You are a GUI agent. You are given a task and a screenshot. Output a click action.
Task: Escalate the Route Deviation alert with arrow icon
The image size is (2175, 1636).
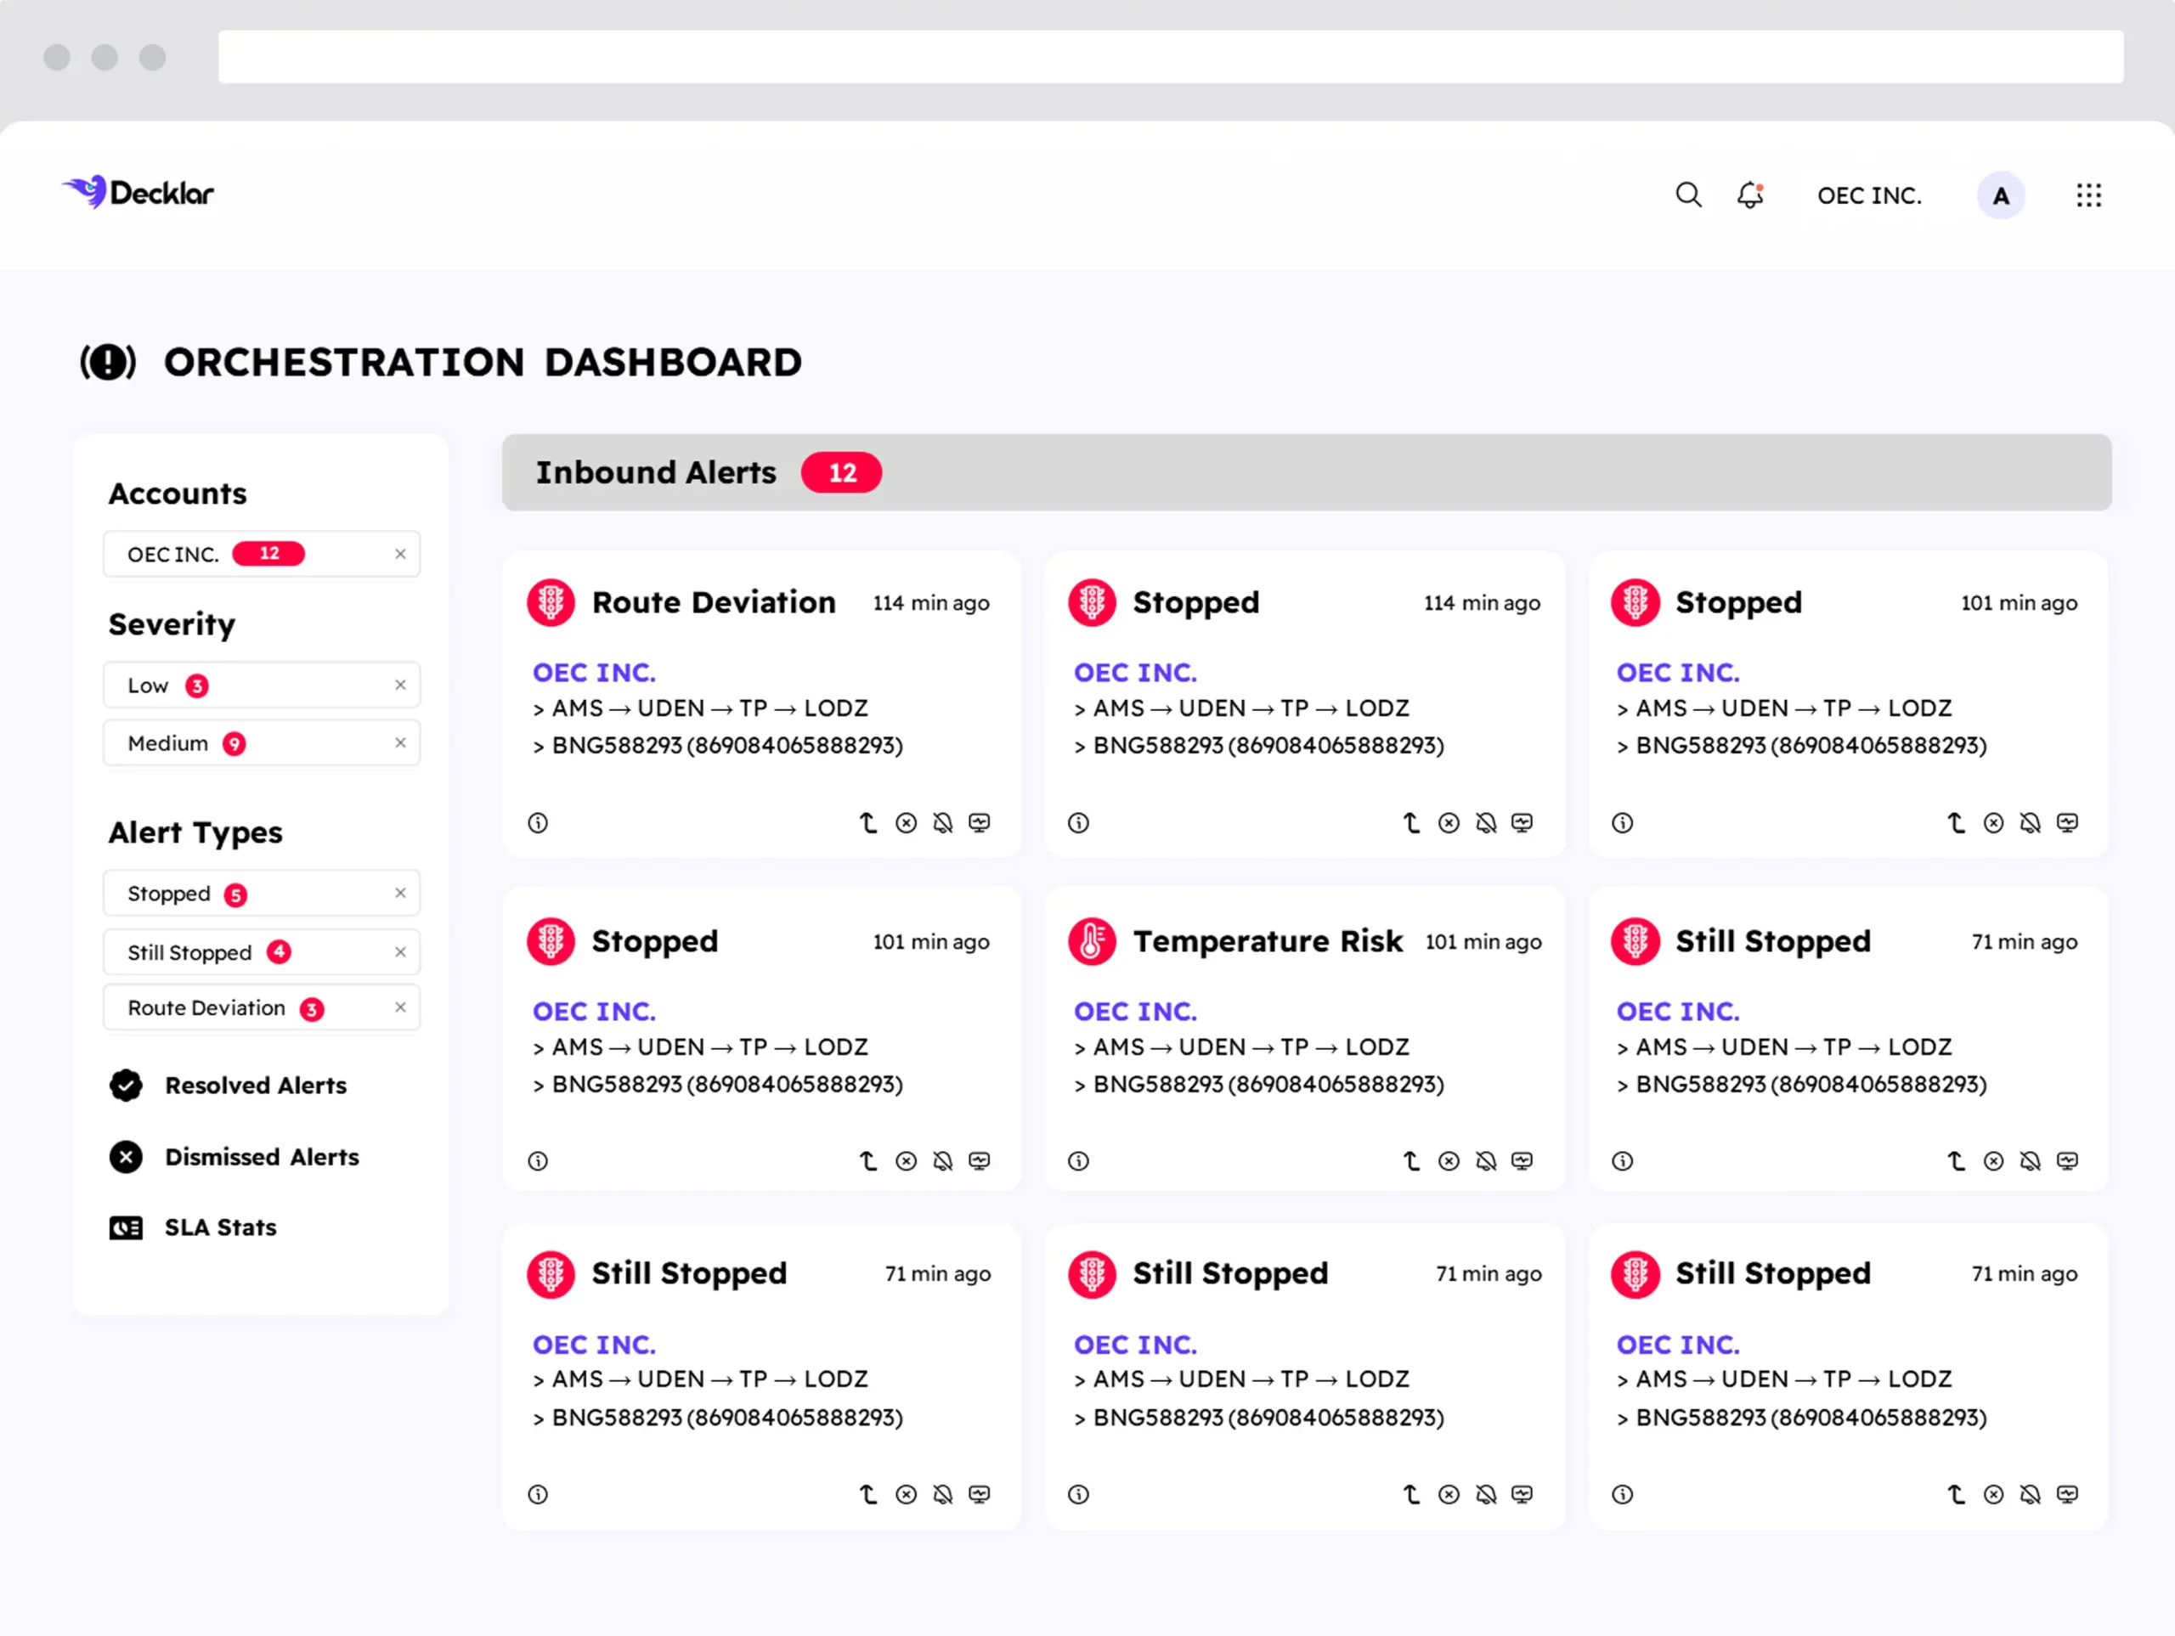pos(867,823)
